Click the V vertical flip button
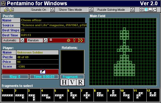The width and height of the screenshot is (161, 103). tap(72, 82)
